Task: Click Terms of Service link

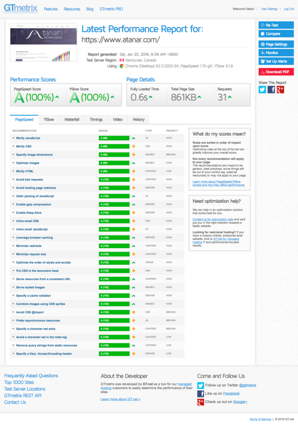Action: pos(260,419)
